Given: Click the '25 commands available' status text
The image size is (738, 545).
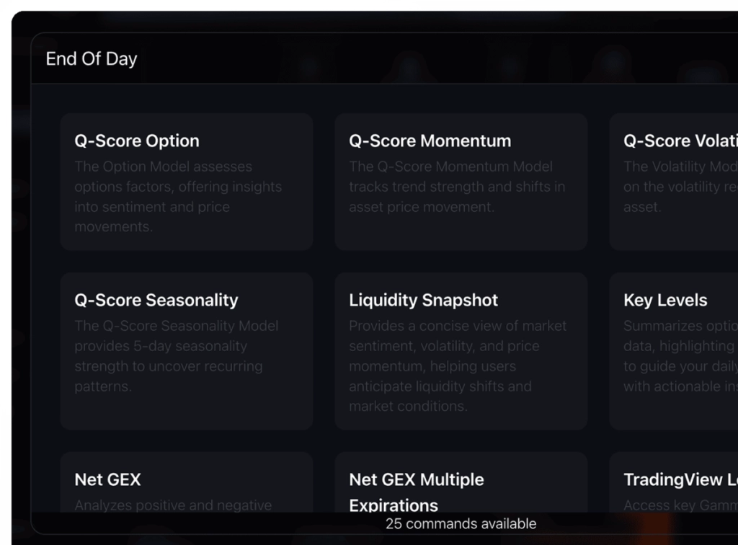Looking at the screenshot, I should tap(461, 524).
